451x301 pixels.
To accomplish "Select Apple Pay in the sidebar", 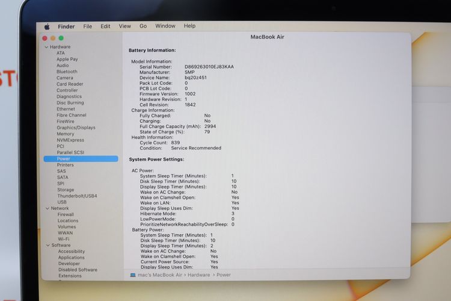I will (x=67, y=59).
